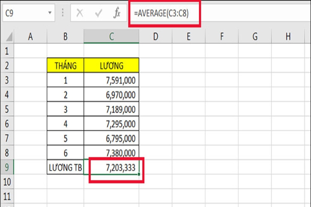311x207 pixels.
Task: Select row 10 header
Action: (7, 182)
